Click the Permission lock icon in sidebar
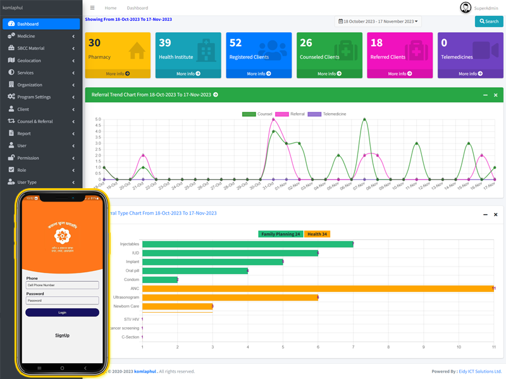Screen dimensions: 506x379 (x=11, y=158)
